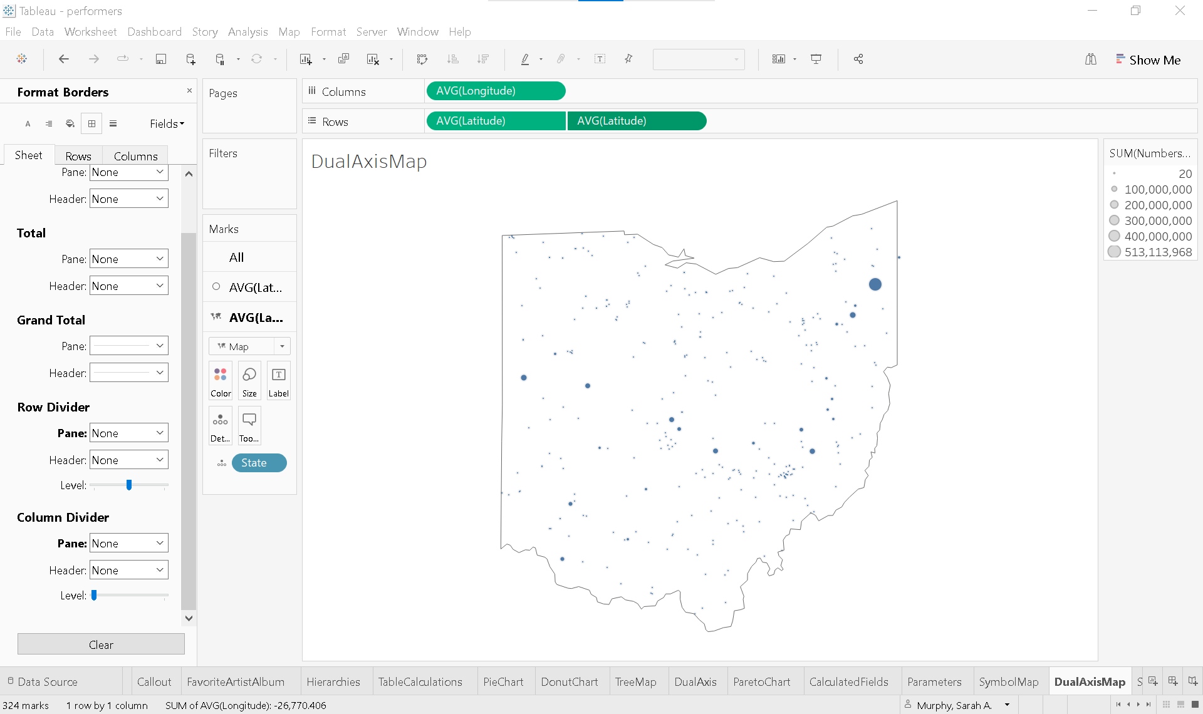
Task: Open the Size marks card
Action: pyautogui.click(x=249, y=381)
